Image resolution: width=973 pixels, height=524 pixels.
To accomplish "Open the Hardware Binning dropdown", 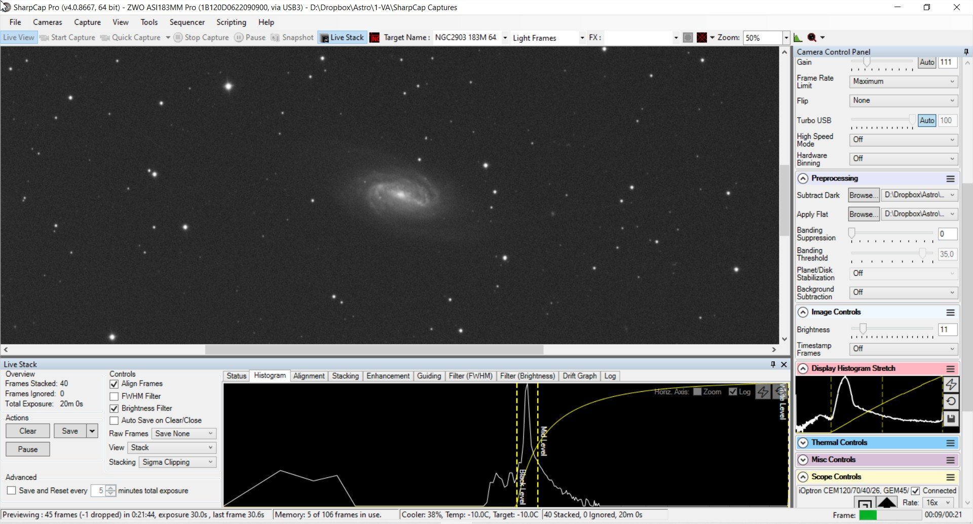I will (x=904, y=159).
